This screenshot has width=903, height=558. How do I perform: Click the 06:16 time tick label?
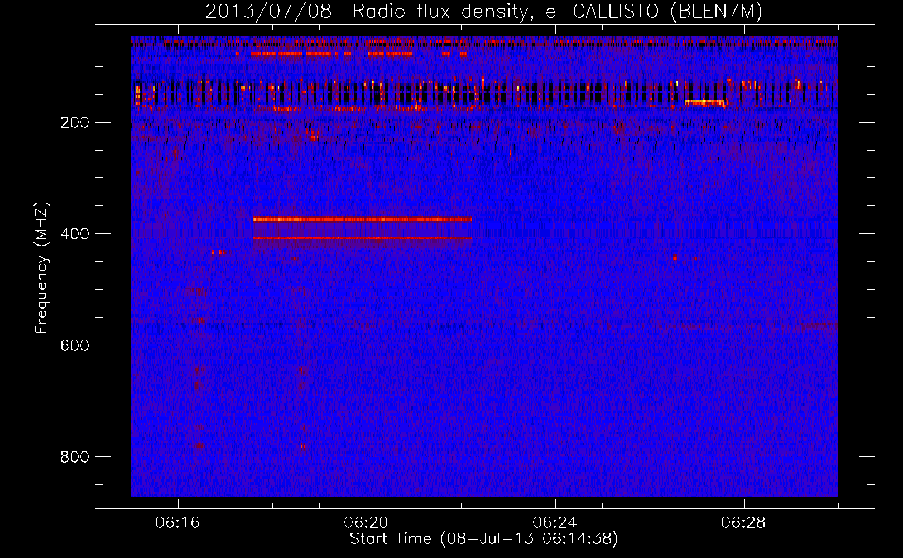click(x=177, y=523)
